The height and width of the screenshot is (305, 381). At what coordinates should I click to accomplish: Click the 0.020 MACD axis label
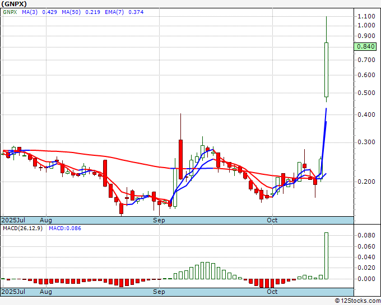pyautogui.click(x=366, y=268)
